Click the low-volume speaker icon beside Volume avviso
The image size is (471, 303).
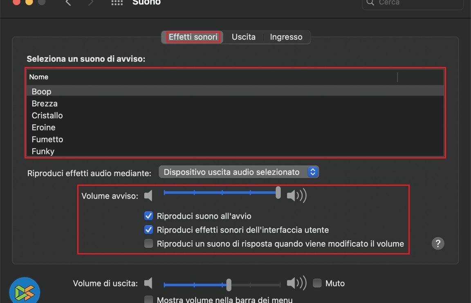tap(148, 196)
